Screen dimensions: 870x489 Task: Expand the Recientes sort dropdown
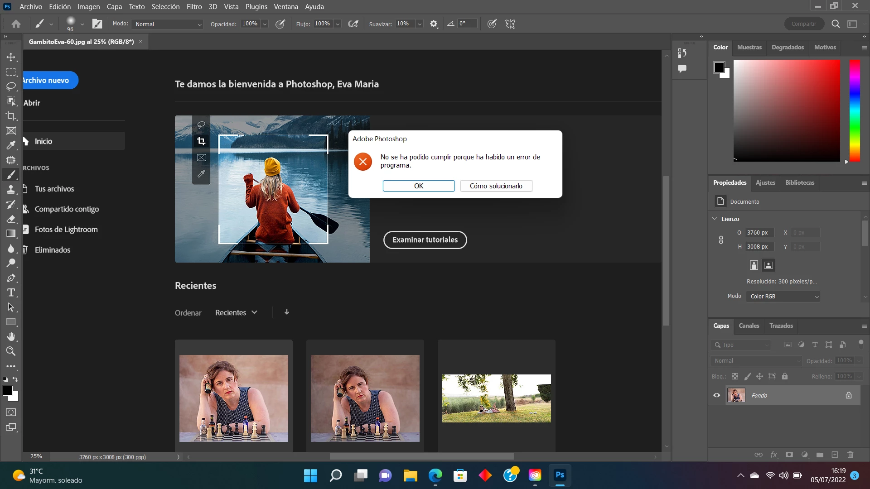click(236, 312)
